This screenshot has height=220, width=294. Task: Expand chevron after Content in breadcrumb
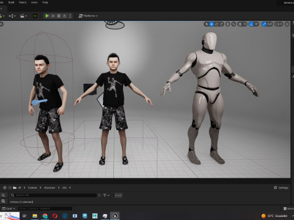click(x=40, y=188)
